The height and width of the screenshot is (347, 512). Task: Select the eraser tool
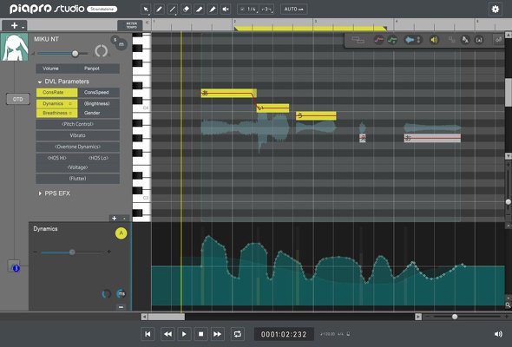coord(186,10)
